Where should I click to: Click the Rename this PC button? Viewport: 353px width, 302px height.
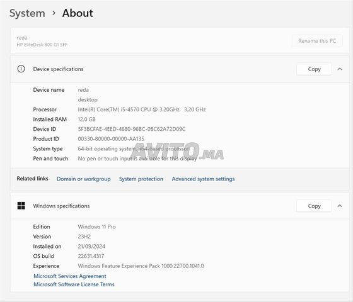(317, 41)
